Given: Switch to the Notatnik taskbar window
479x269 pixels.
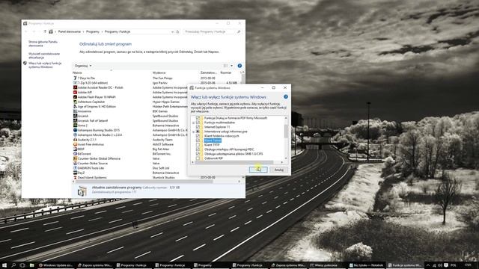Looking at the screenshot, I should click(366, 265).
